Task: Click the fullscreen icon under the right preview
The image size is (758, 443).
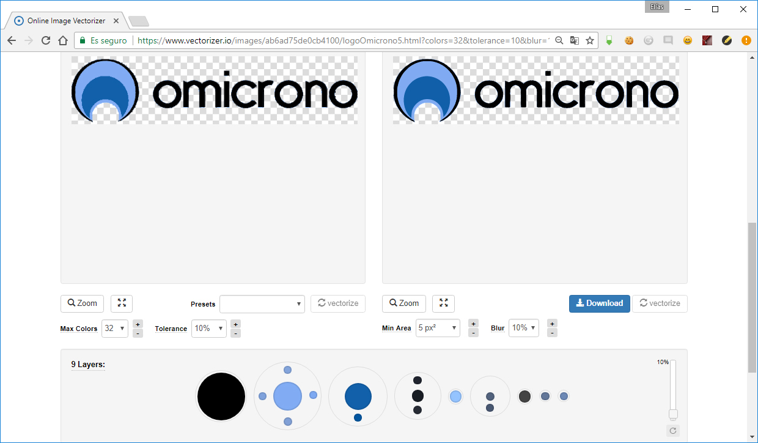Action: pyautogui.click(x=444, y=303)
